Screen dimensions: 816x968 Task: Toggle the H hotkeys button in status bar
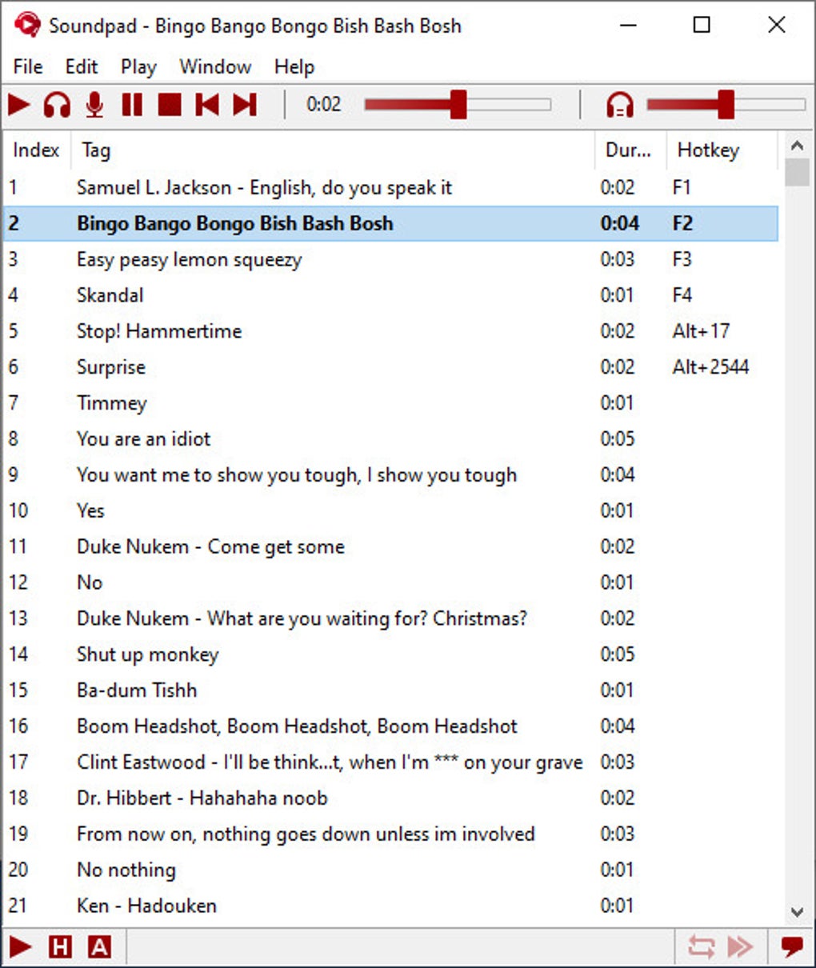(x=60, y=947)
